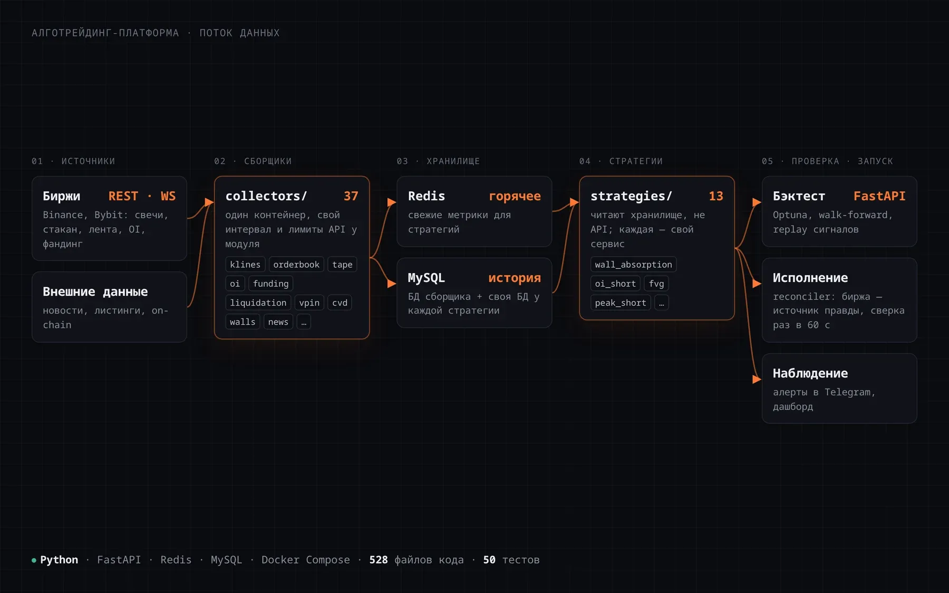Select the liquidation collector tag

[258, 303]
